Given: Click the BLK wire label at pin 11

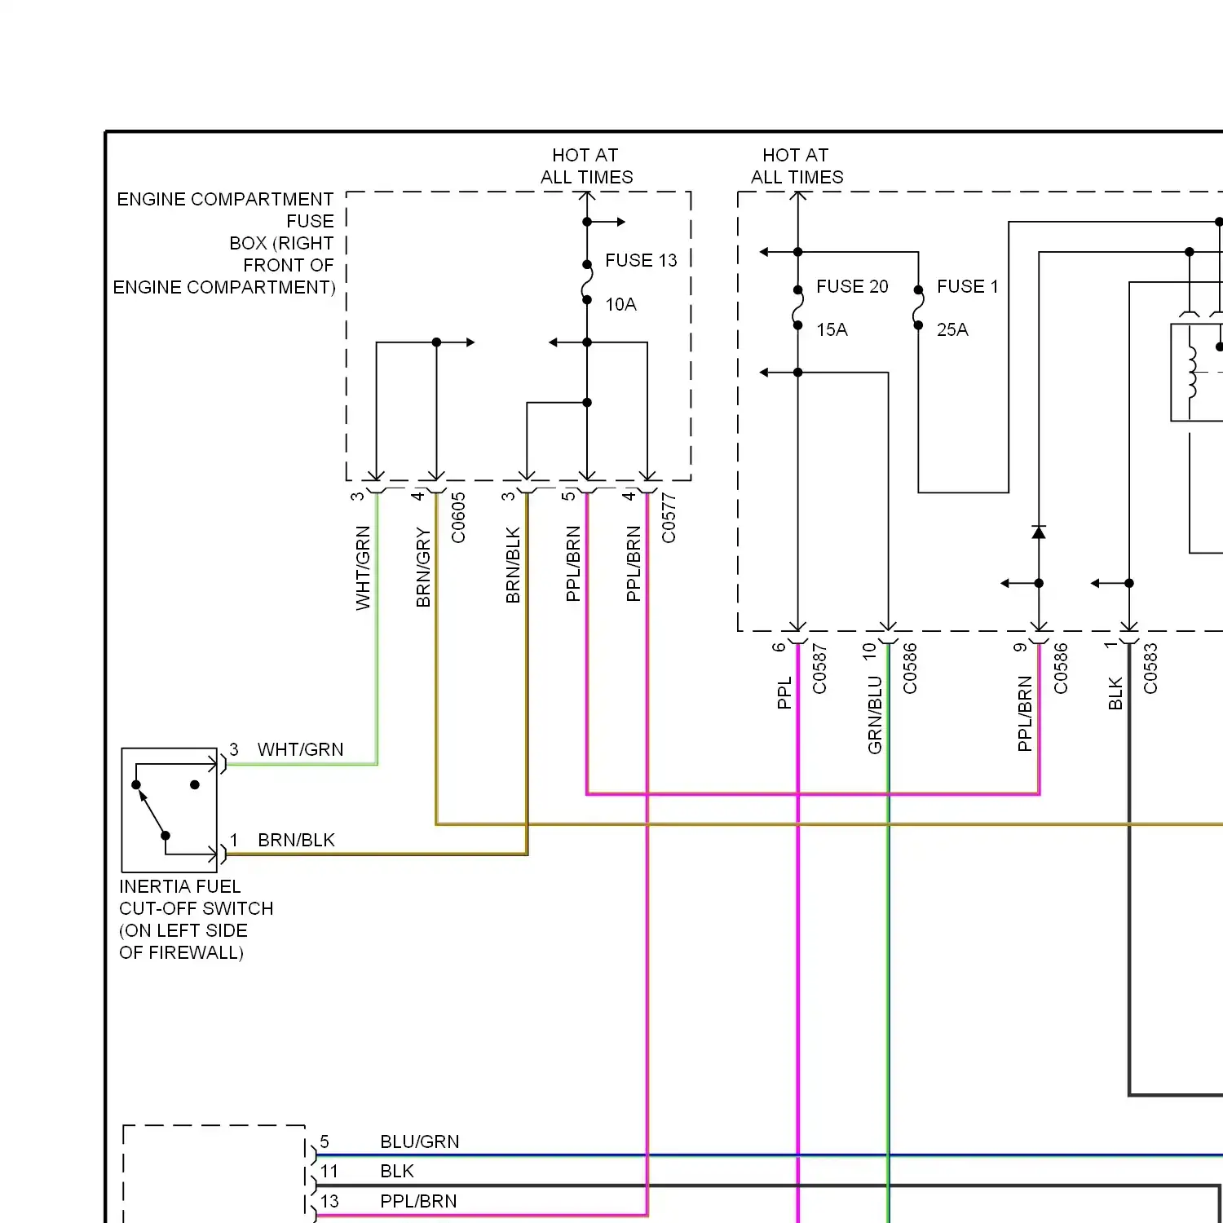Looking at the screenshot, I should point(397,1171).
